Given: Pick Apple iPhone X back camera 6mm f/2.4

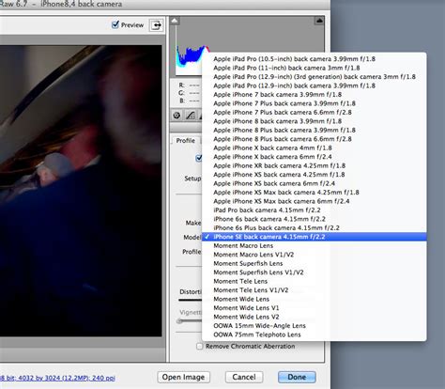Looking at the screenshot, I should 315,157.
